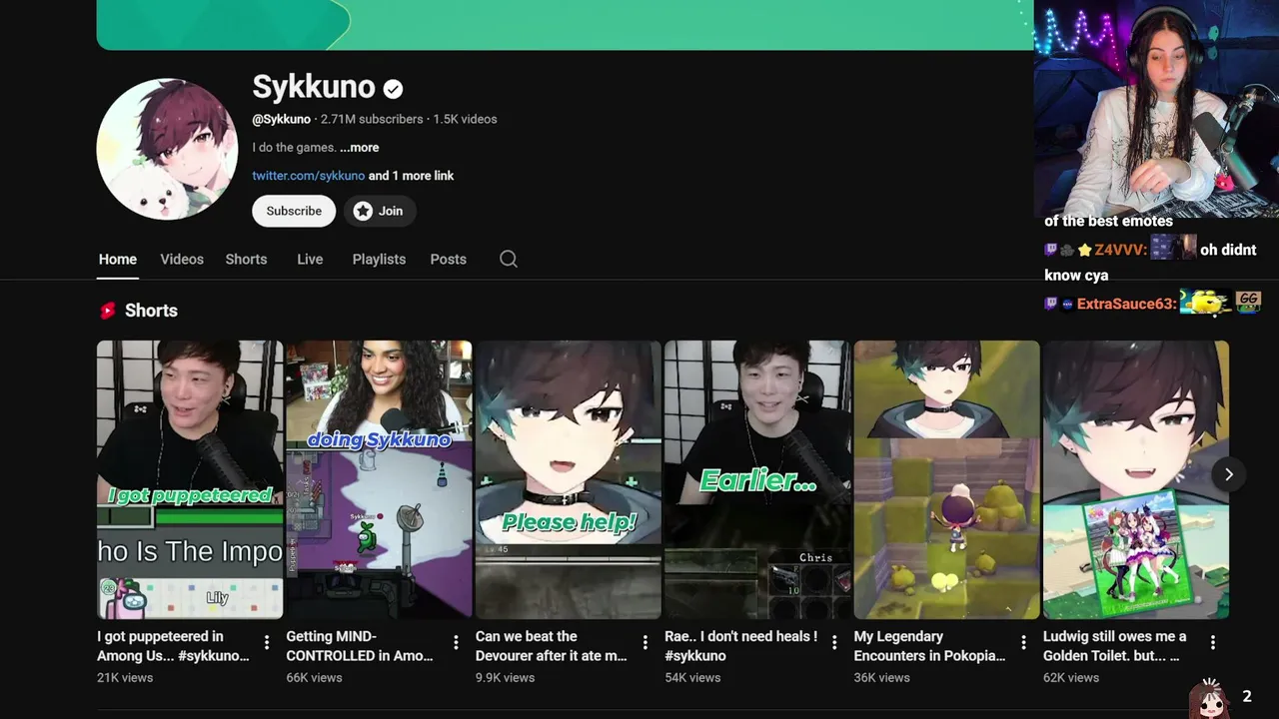Go to the Playlists tab

(x=379, y=259)
